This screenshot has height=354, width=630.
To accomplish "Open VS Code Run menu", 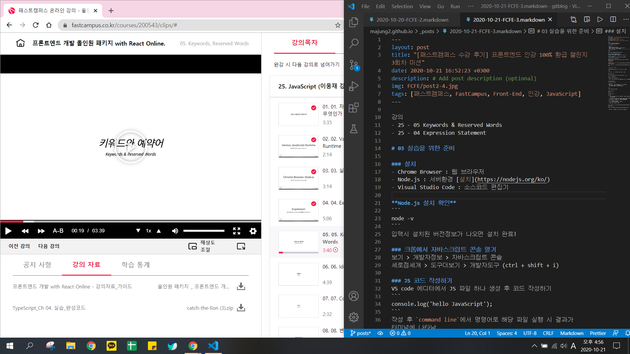I will tap(455, 6).
